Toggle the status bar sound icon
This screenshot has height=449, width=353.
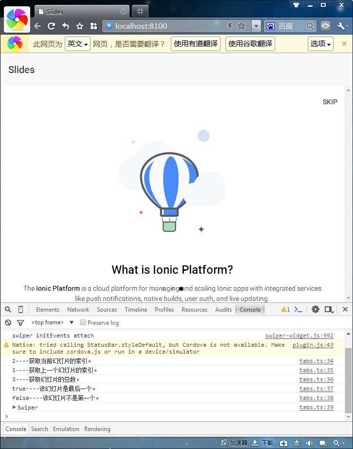pos(309,443)
